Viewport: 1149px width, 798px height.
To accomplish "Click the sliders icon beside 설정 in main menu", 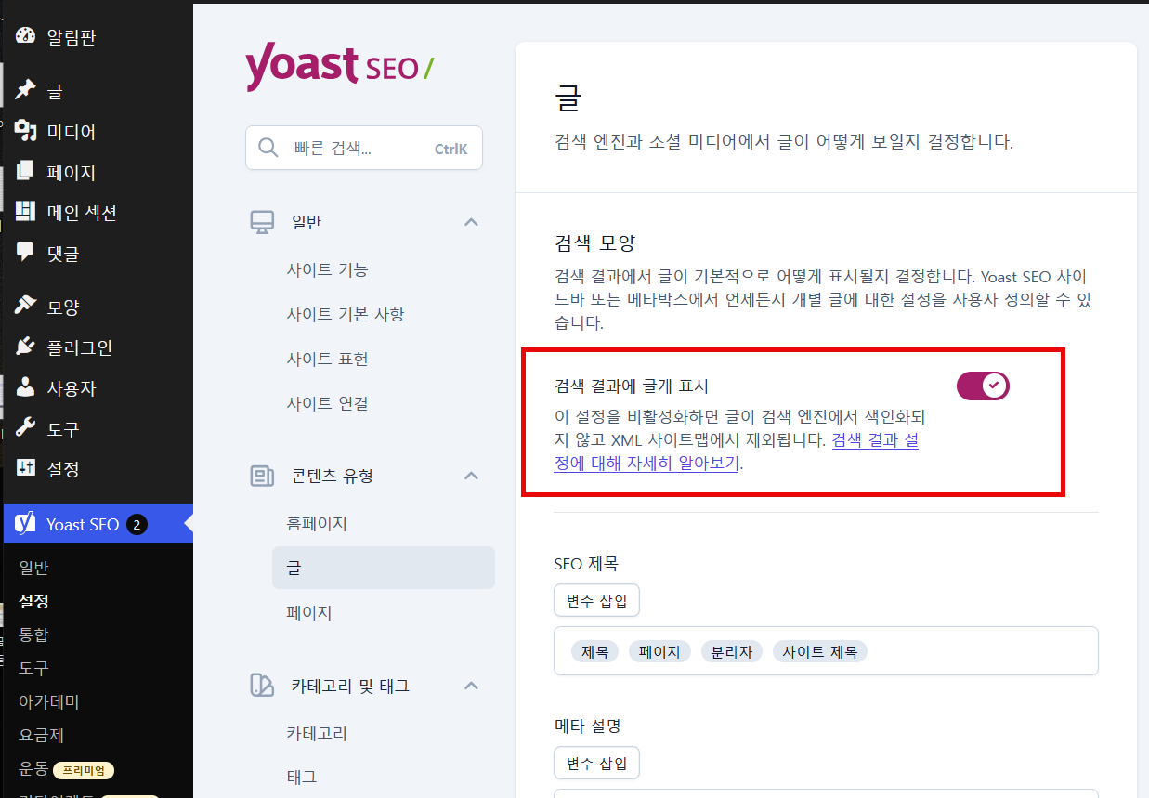I will click(26, 469).
